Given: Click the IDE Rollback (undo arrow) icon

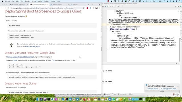Looking at the screenshot, I should coord(118,6).
